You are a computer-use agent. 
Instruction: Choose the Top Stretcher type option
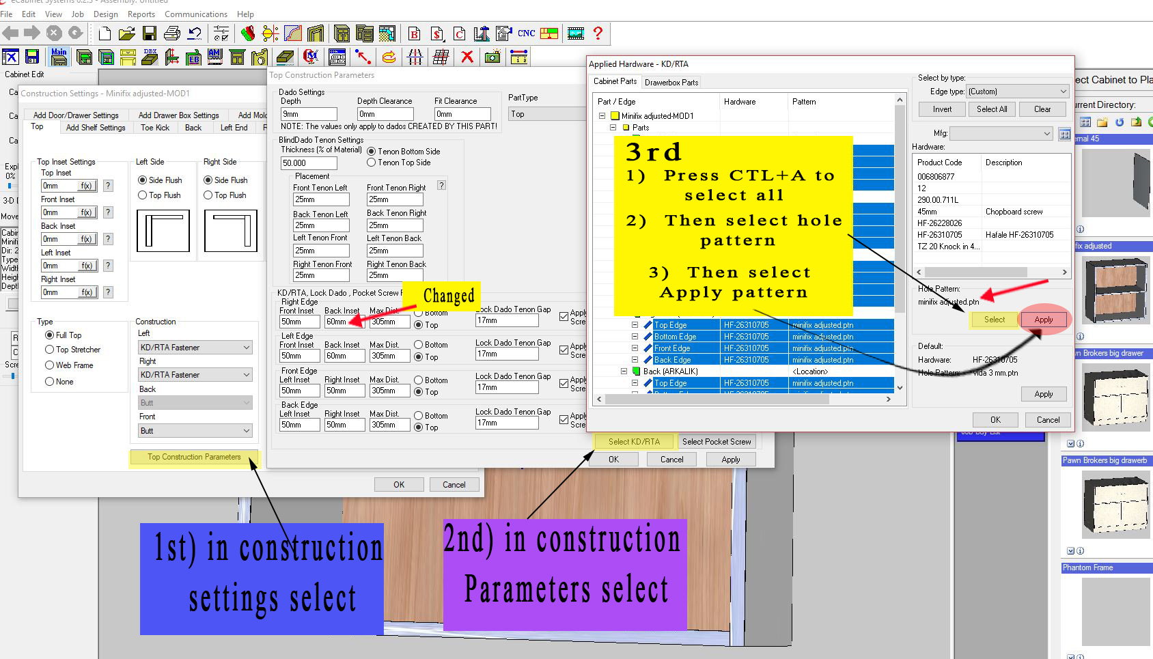point(50,350)
